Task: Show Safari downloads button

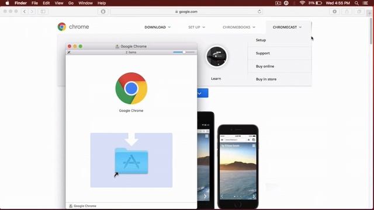Action: tap(335, 12)
